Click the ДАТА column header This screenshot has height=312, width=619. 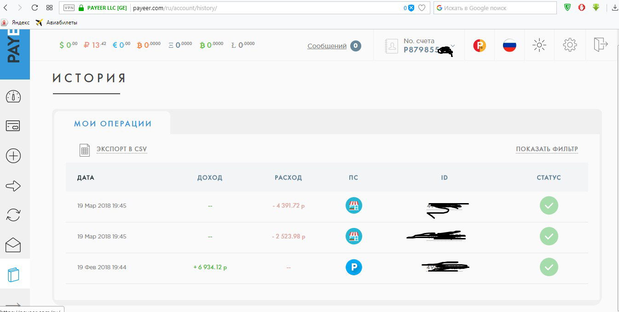[86, 177]
